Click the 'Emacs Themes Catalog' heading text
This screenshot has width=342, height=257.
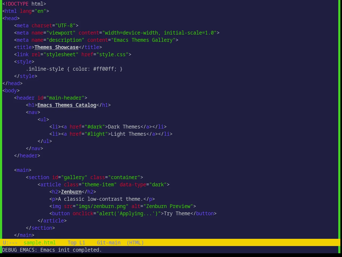pyautogui.click(x=67, y=105)
